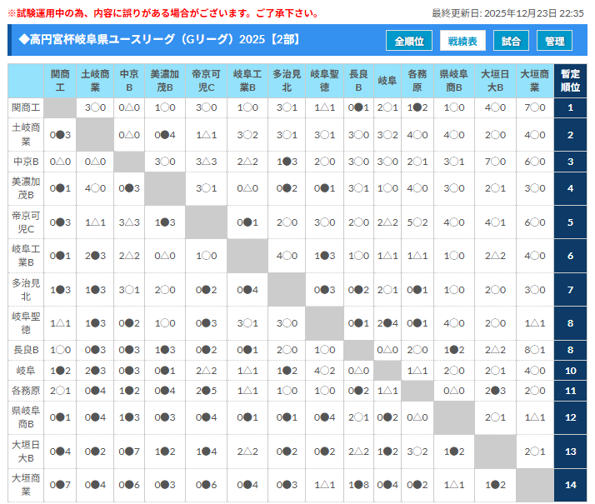595x504 pixels.
Task: Select the 戦績表 results table tab
Action: point(462,41)
